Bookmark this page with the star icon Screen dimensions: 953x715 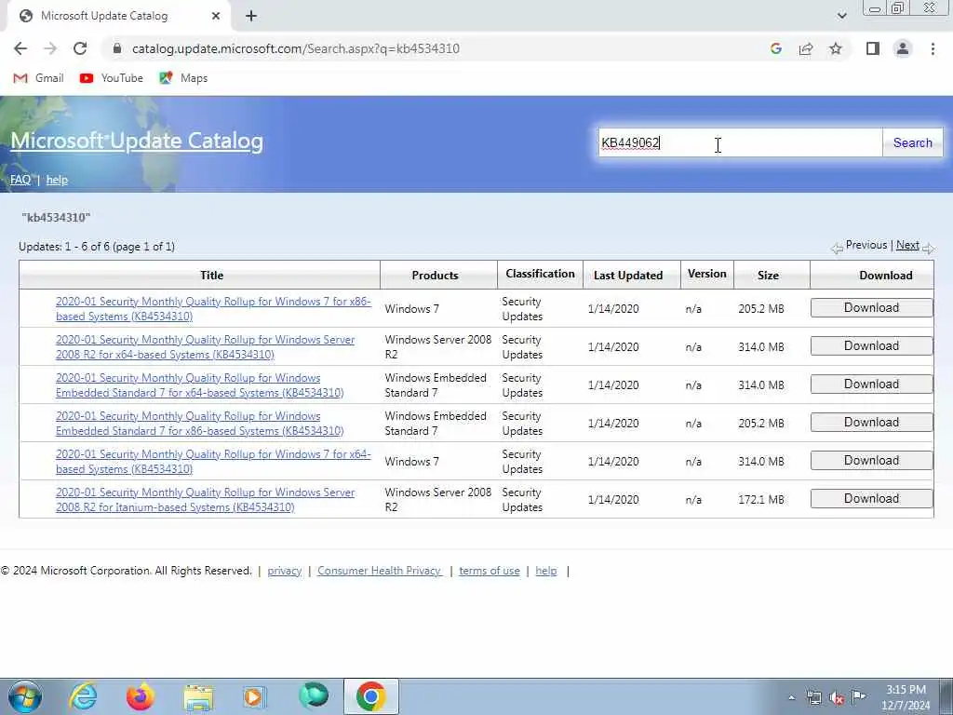pyautogui.click(x=836, y=48)
